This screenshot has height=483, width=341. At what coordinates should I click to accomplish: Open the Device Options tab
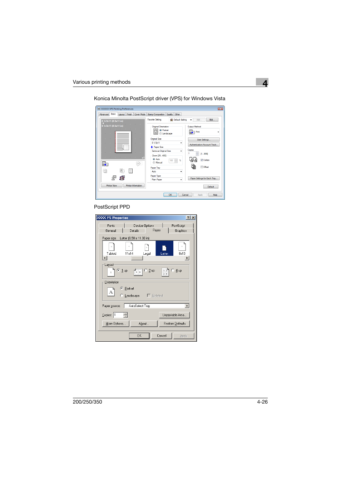pos(144,226)
